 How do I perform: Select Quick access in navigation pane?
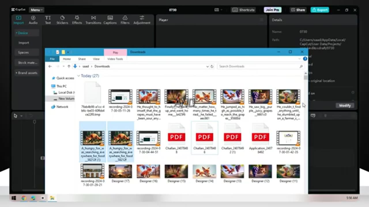(63, 78)
